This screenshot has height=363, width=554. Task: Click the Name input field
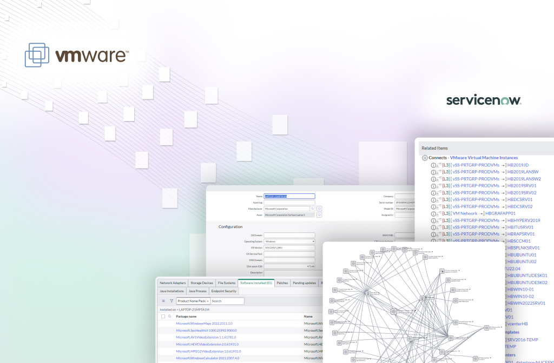point(289,196)
